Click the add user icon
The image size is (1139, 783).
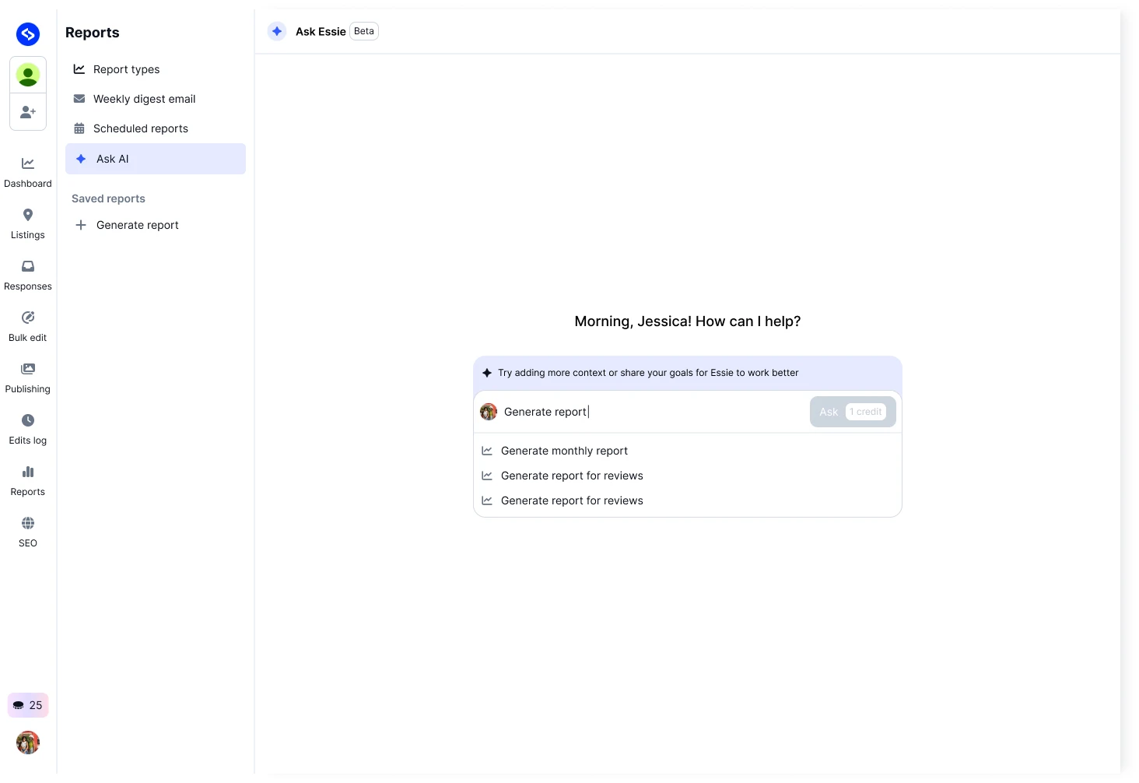28,112
